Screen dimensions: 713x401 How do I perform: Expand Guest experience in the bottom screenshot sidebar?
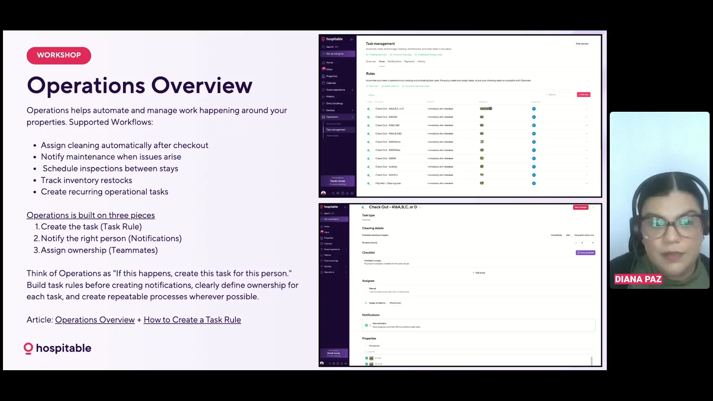pyautogui.click(x=346, y=250)
